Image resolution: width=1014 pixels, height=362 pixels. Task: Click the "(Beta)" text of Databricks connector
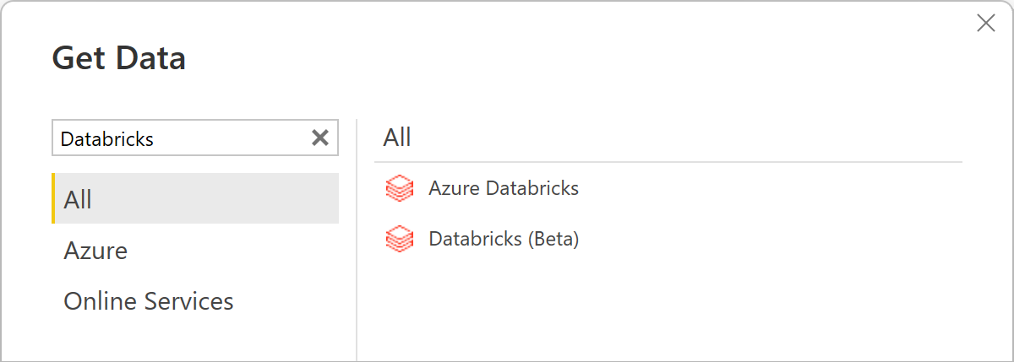(553, 240)
